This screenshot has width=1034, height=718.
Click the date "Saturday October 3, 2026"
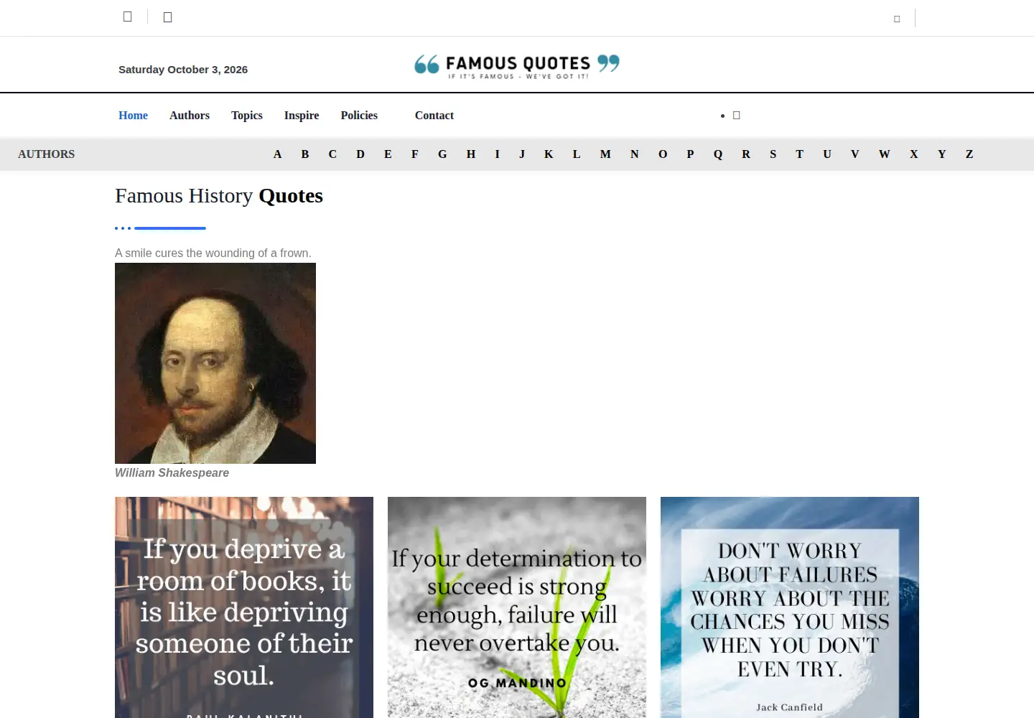pos(183,70)
